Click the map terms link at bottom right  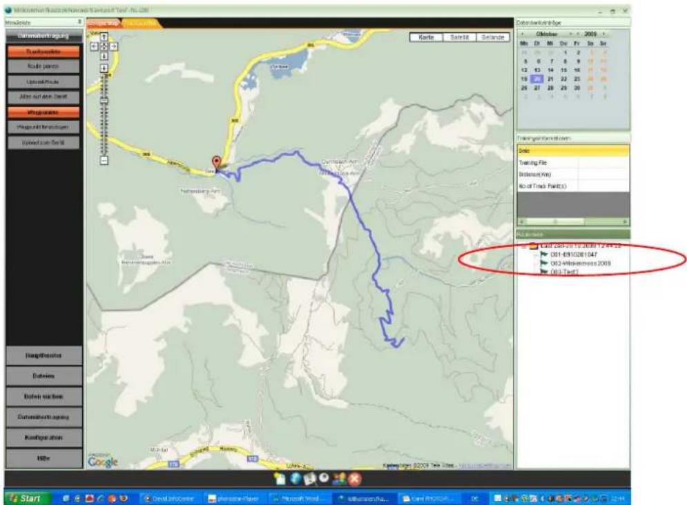(484, 466)
